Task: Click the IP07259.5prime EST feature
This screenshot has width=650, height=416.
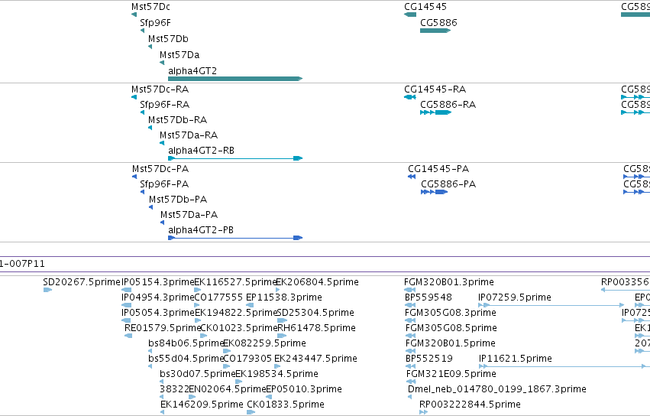Action: pyautogui.click(x=551, y=305)
